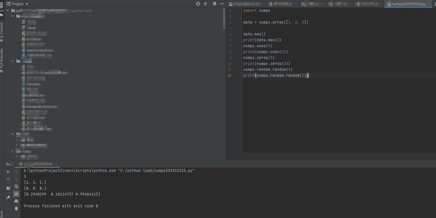Open the Pull Requests tool window tab
Screen dimensions: 436x218
click(2, 60)
